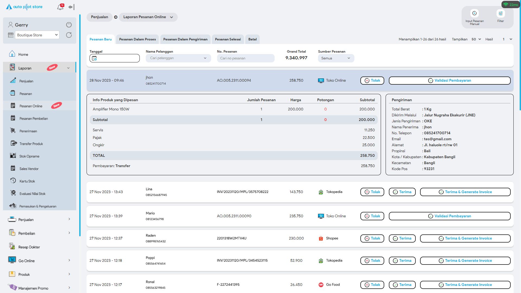The image size is (521, 293).
Task: Open the notifications bell icon
Action: (60, 7)
